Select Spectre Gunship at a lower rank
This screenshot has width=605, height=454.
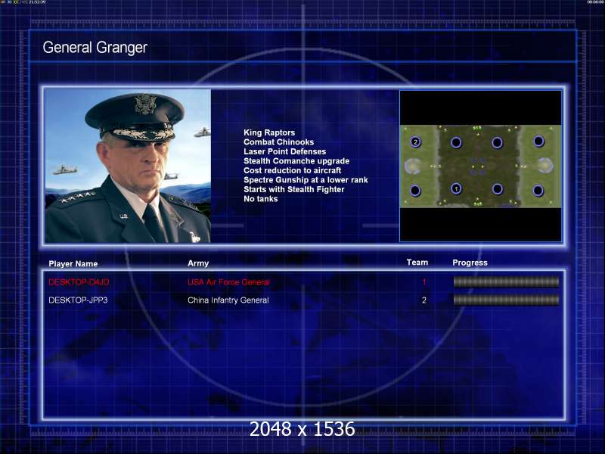point(306,180)
